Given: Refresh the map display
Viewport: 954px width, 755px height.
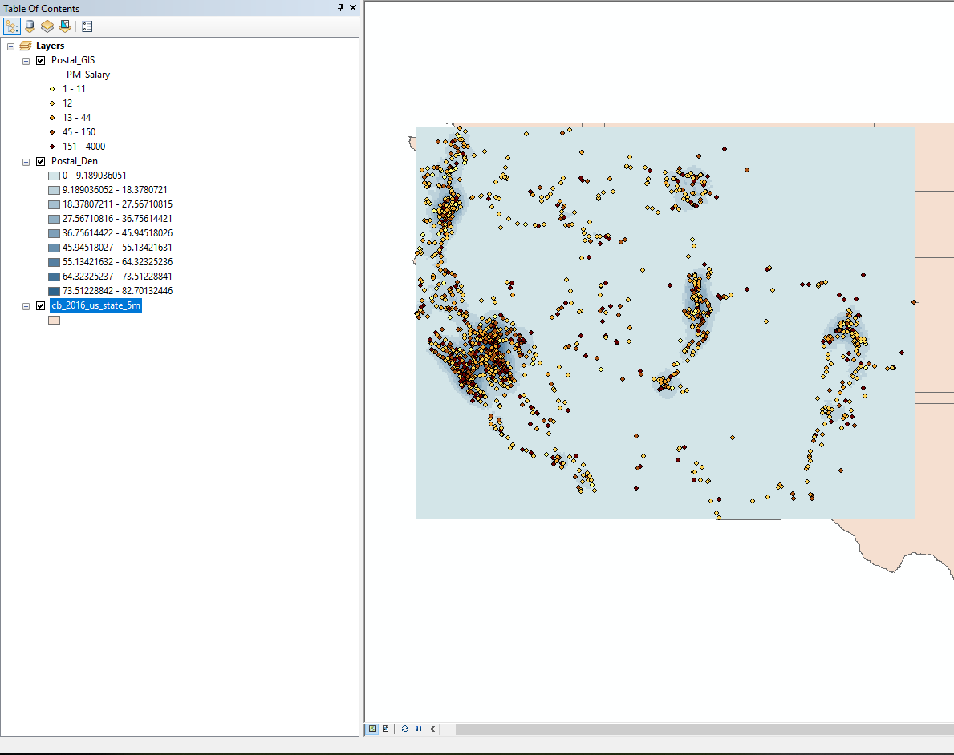Looking at the screenshot, I should point(404,729).
